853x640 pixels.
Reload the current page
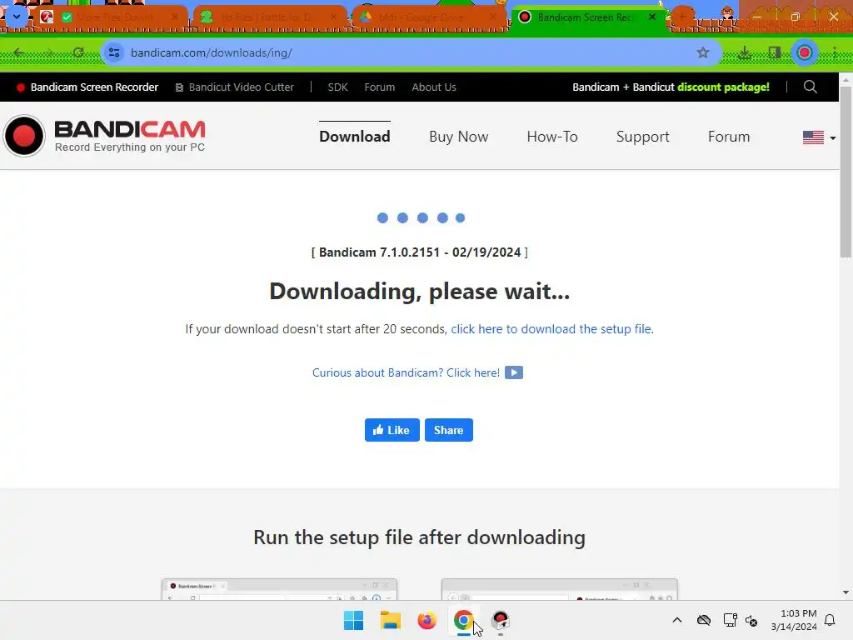tap(78, 52)
